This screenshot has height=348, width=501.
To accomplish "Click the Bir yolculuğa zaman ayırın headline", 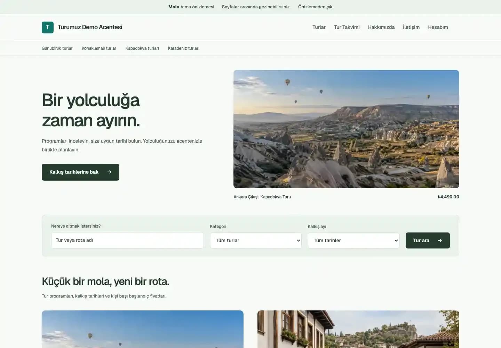I will point(91,110).
